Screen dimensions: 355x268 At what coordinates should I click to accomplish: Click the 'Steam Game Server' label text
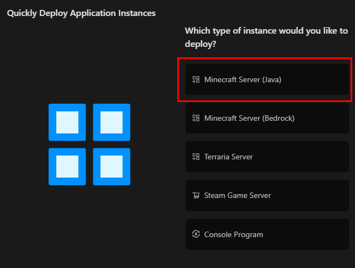pos(237,195)
